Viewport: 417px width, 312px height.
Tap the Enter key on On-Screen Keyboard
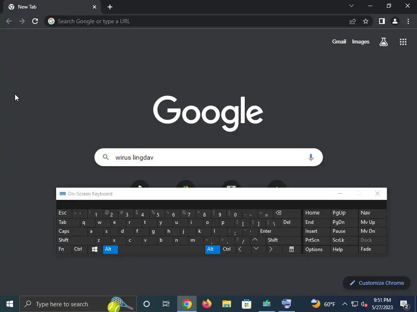tap(279, 231)
